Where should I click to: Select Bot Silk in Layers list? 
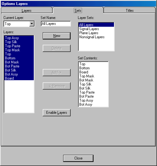(x=19, y=70)
